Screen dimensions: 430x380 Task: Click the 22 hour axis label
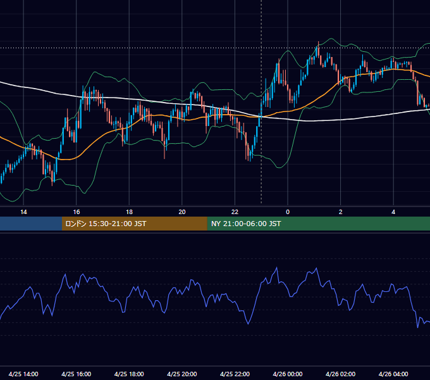point(235,212)
